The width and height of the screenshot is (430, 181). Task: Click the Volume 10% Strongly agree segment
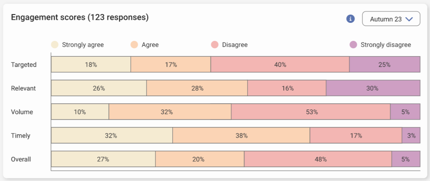(80, 112)
